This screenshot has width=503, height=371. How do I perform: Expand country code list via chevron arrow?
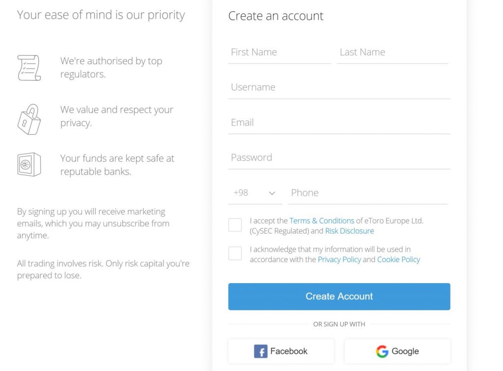(x=272, y=193)
